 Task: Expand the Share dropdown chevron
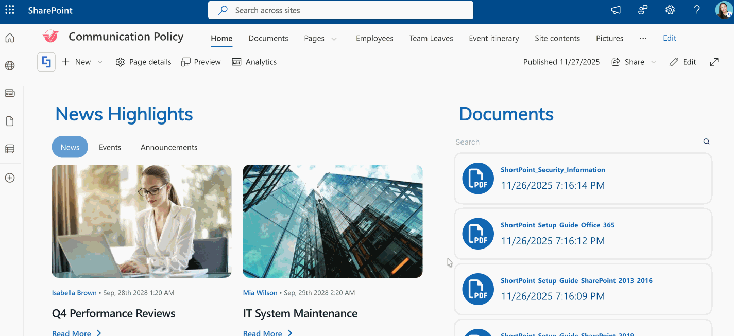(654, 62)
